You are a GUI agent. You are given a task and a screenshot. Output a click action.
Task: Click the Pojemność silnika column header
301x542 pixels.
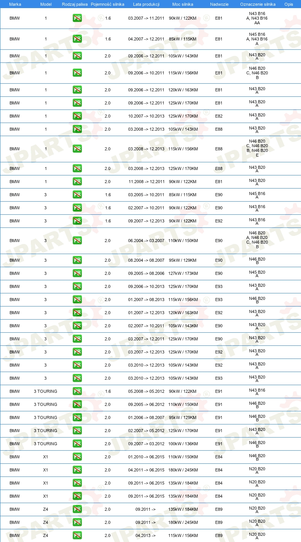[107, 4]
